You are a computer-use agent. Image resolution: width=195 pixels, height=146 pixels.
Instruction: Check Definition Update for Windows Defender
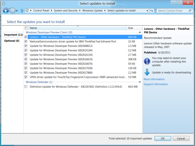[x=26, y=86]
